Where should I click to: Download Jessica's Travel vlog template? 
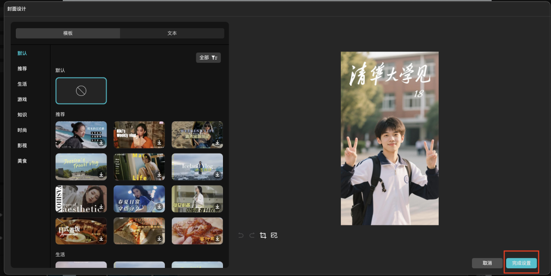pos(101,174)
